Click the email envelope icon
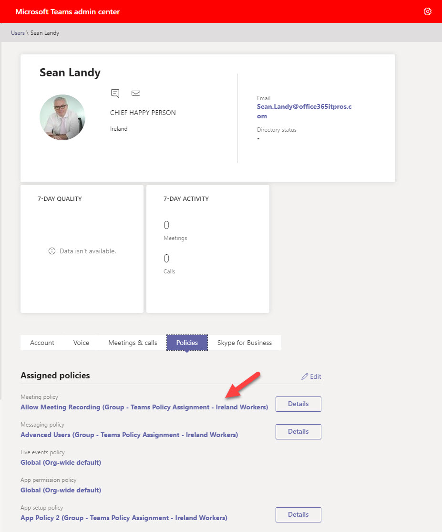 coord(136,93)
